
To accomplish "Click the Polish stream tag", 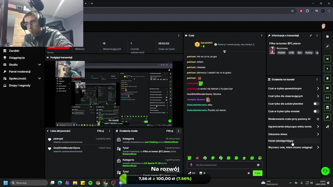I will [281, 52].
